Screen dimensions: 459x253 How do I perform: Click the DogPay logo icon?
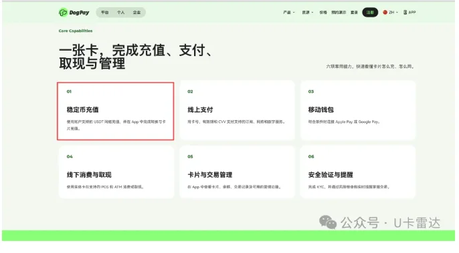(63, 12)
